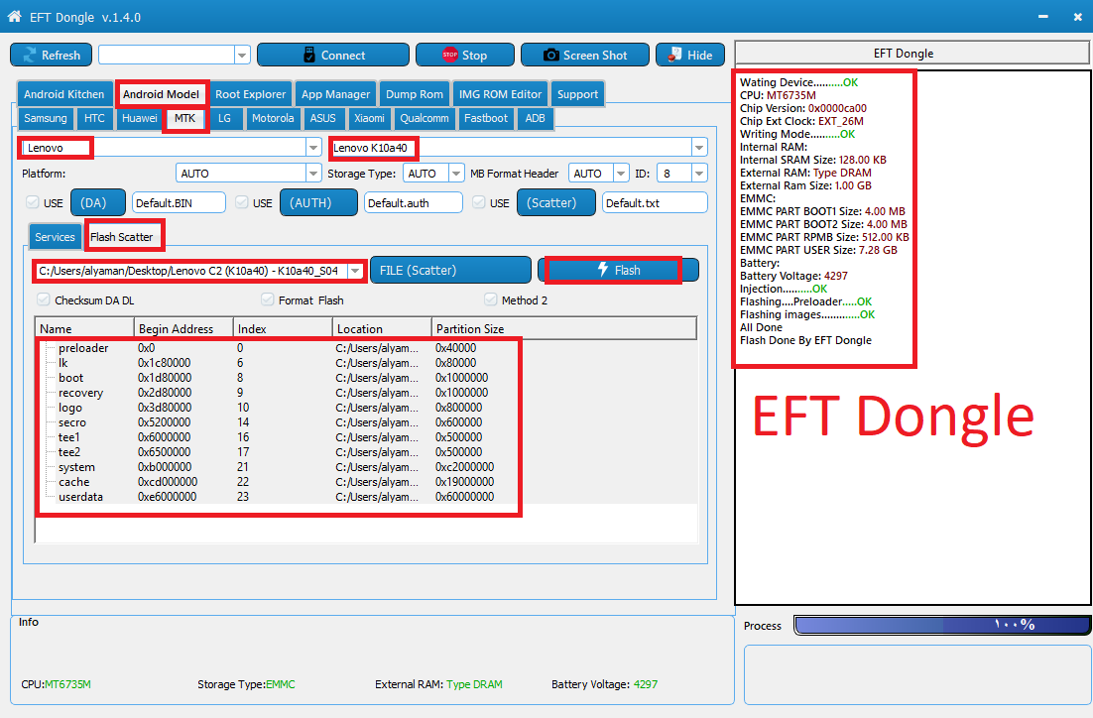
Task: Toggle the USE checkbox for DA
Action: pos(32,203)
